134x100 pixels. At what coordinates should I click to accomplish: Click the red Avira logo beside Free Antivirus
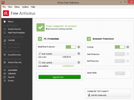[x=6, y=13]
